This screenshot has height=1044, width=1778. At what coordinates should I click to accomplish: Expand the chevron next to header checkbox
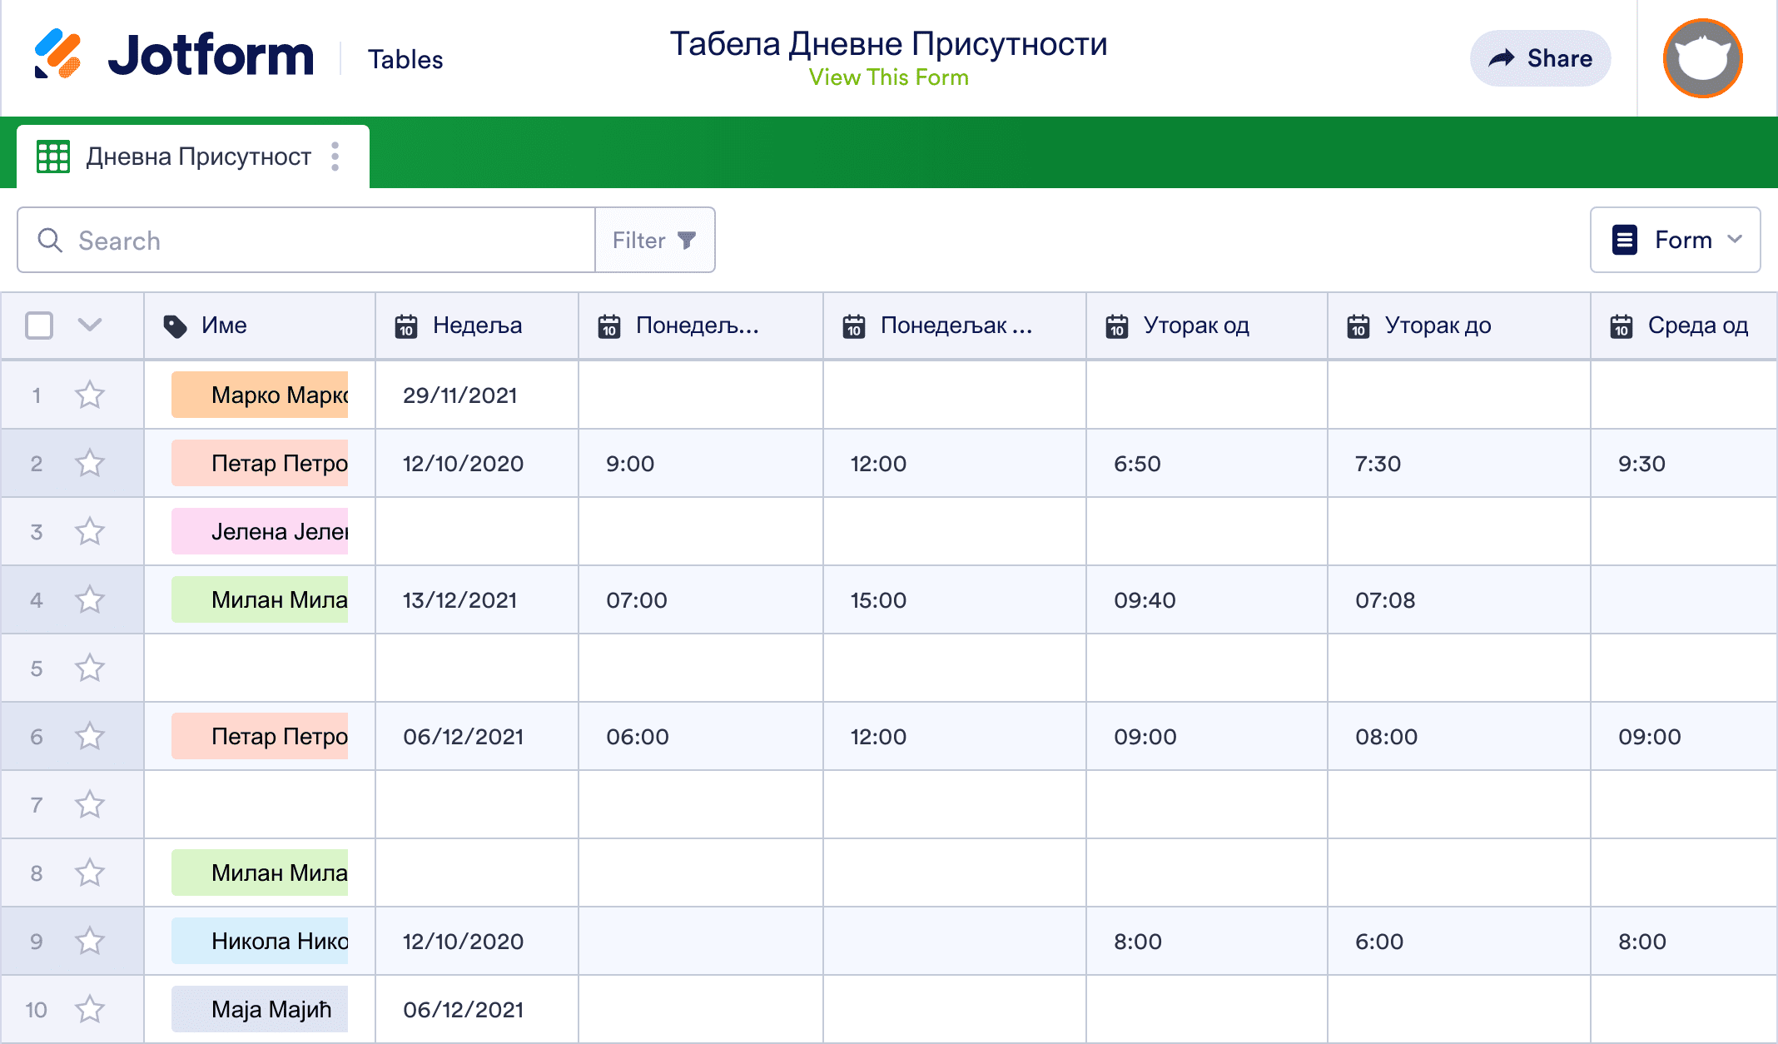[x=89, y=326]
